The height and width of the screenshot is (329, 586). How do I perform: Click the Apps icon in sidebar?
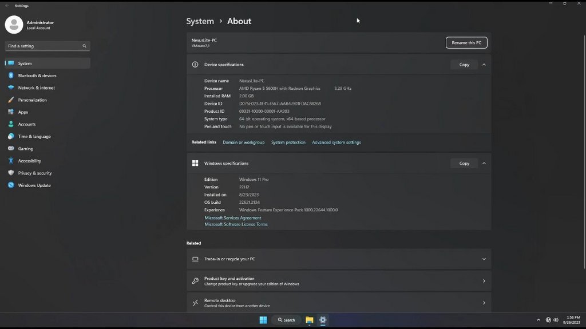11,112
